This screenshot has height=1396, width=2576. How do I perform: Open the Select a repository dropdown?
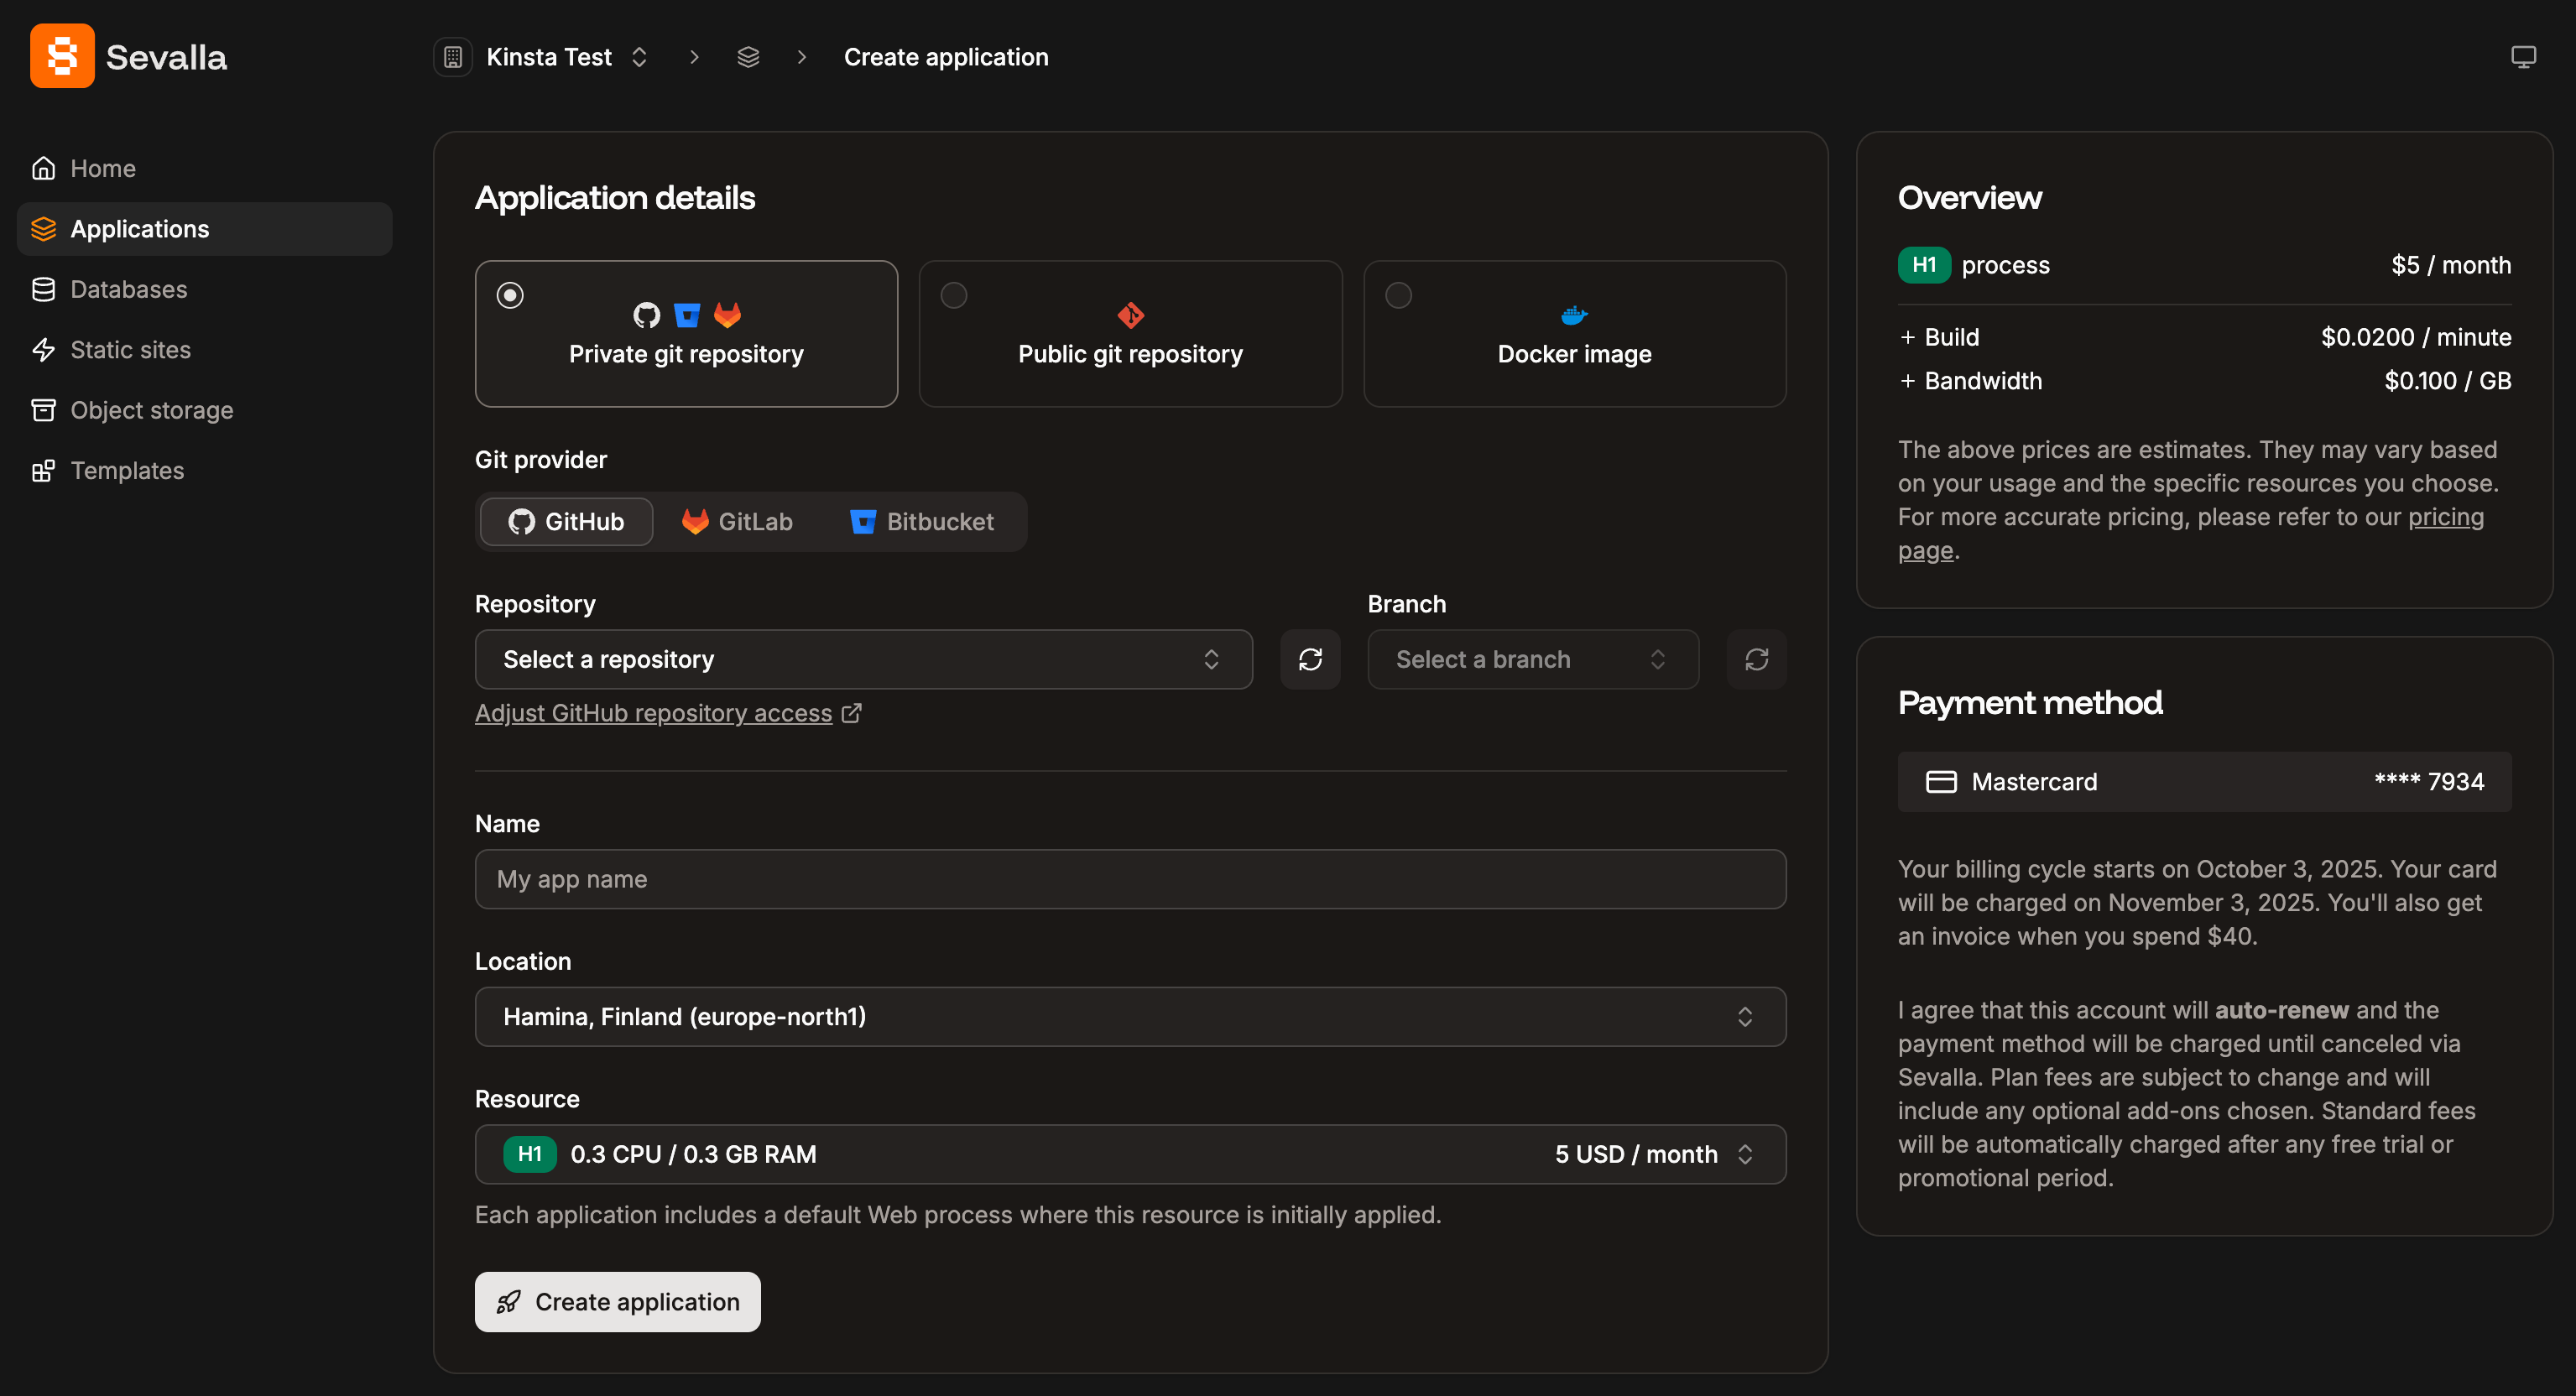click(863, 659)
